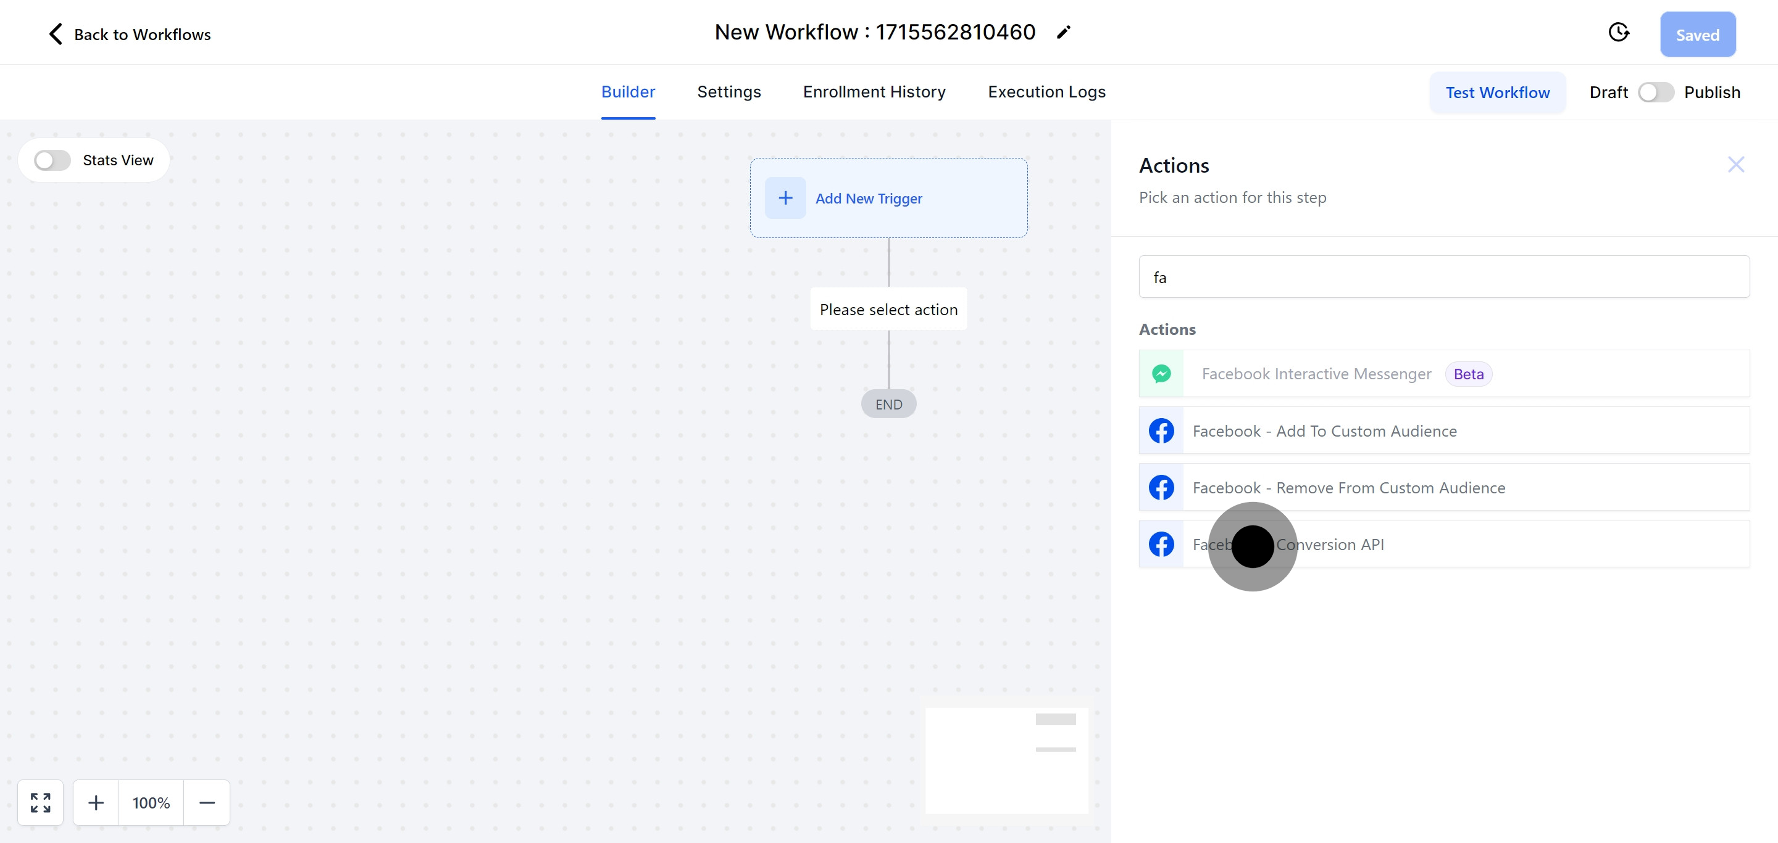The image size is (1778, 843).
Task: Click the plus icon inside Add New Trigger
Action: pyautogui.click(x=785, y=198)
